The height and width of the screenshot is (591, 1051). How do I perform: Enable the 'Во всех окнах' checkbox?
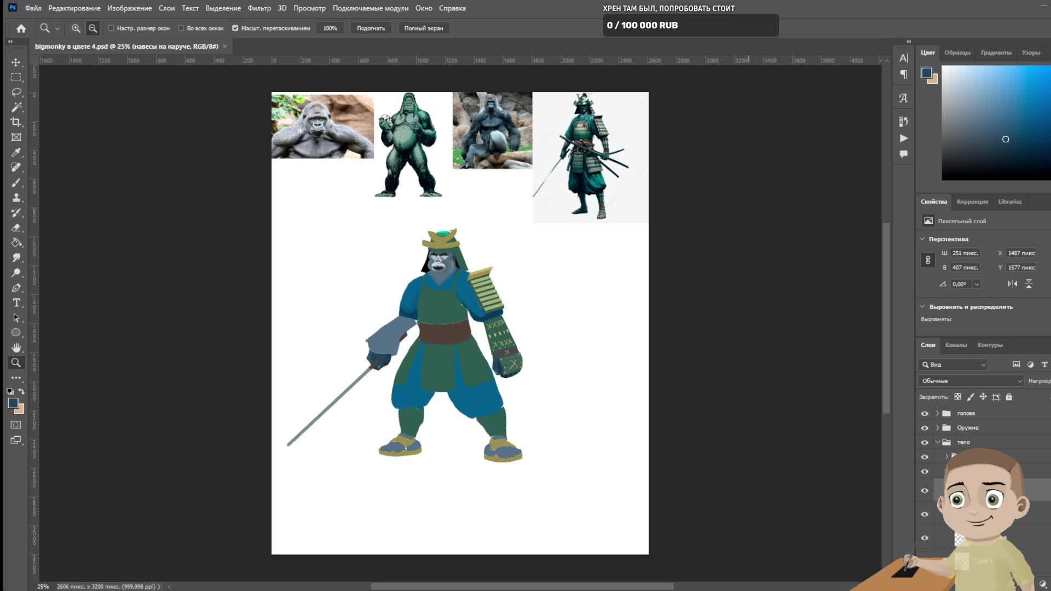pyautogui.click(x=181, y=28)
